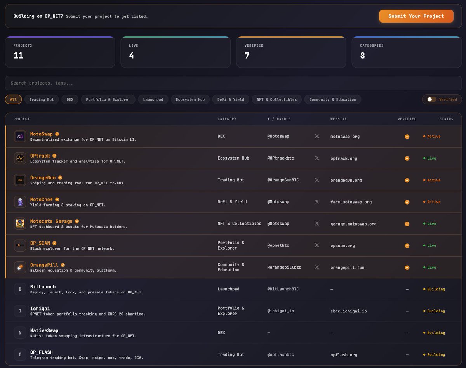Click the Submit Your Project button
The image size is (466, 368).
(416, 16)
